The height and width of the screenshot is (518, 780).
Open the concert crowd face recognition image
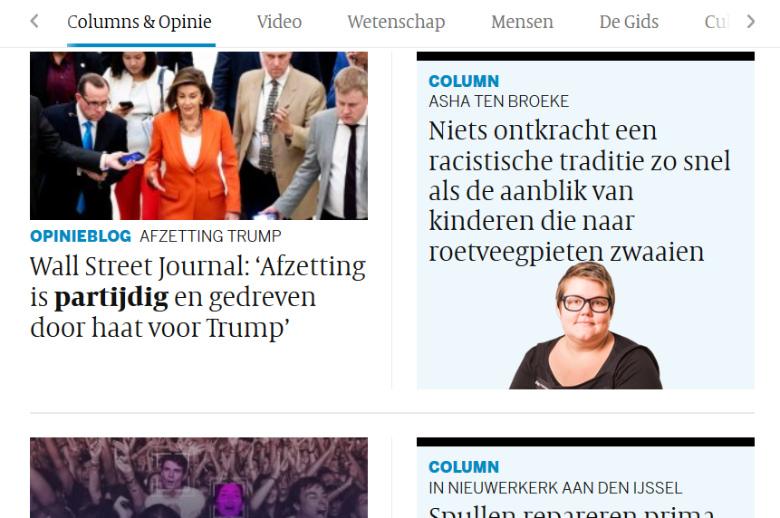[198, 478]
